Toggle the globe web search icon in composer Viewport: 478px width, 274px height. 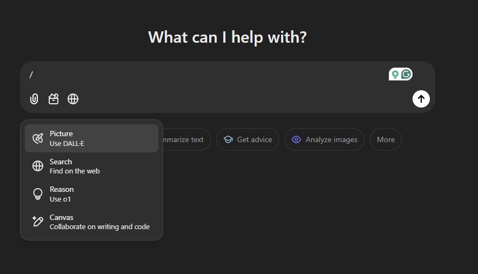coord(73,99)
